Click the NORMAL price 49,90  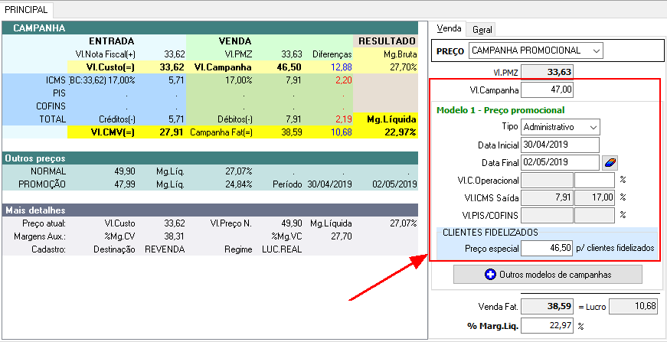tap(126, 171)
